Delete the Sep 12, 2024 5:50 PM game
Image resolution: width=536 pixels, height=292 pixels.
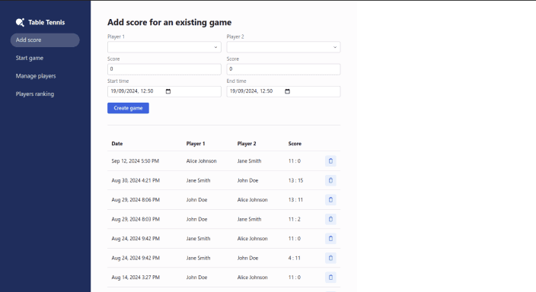tap(330, 161)
